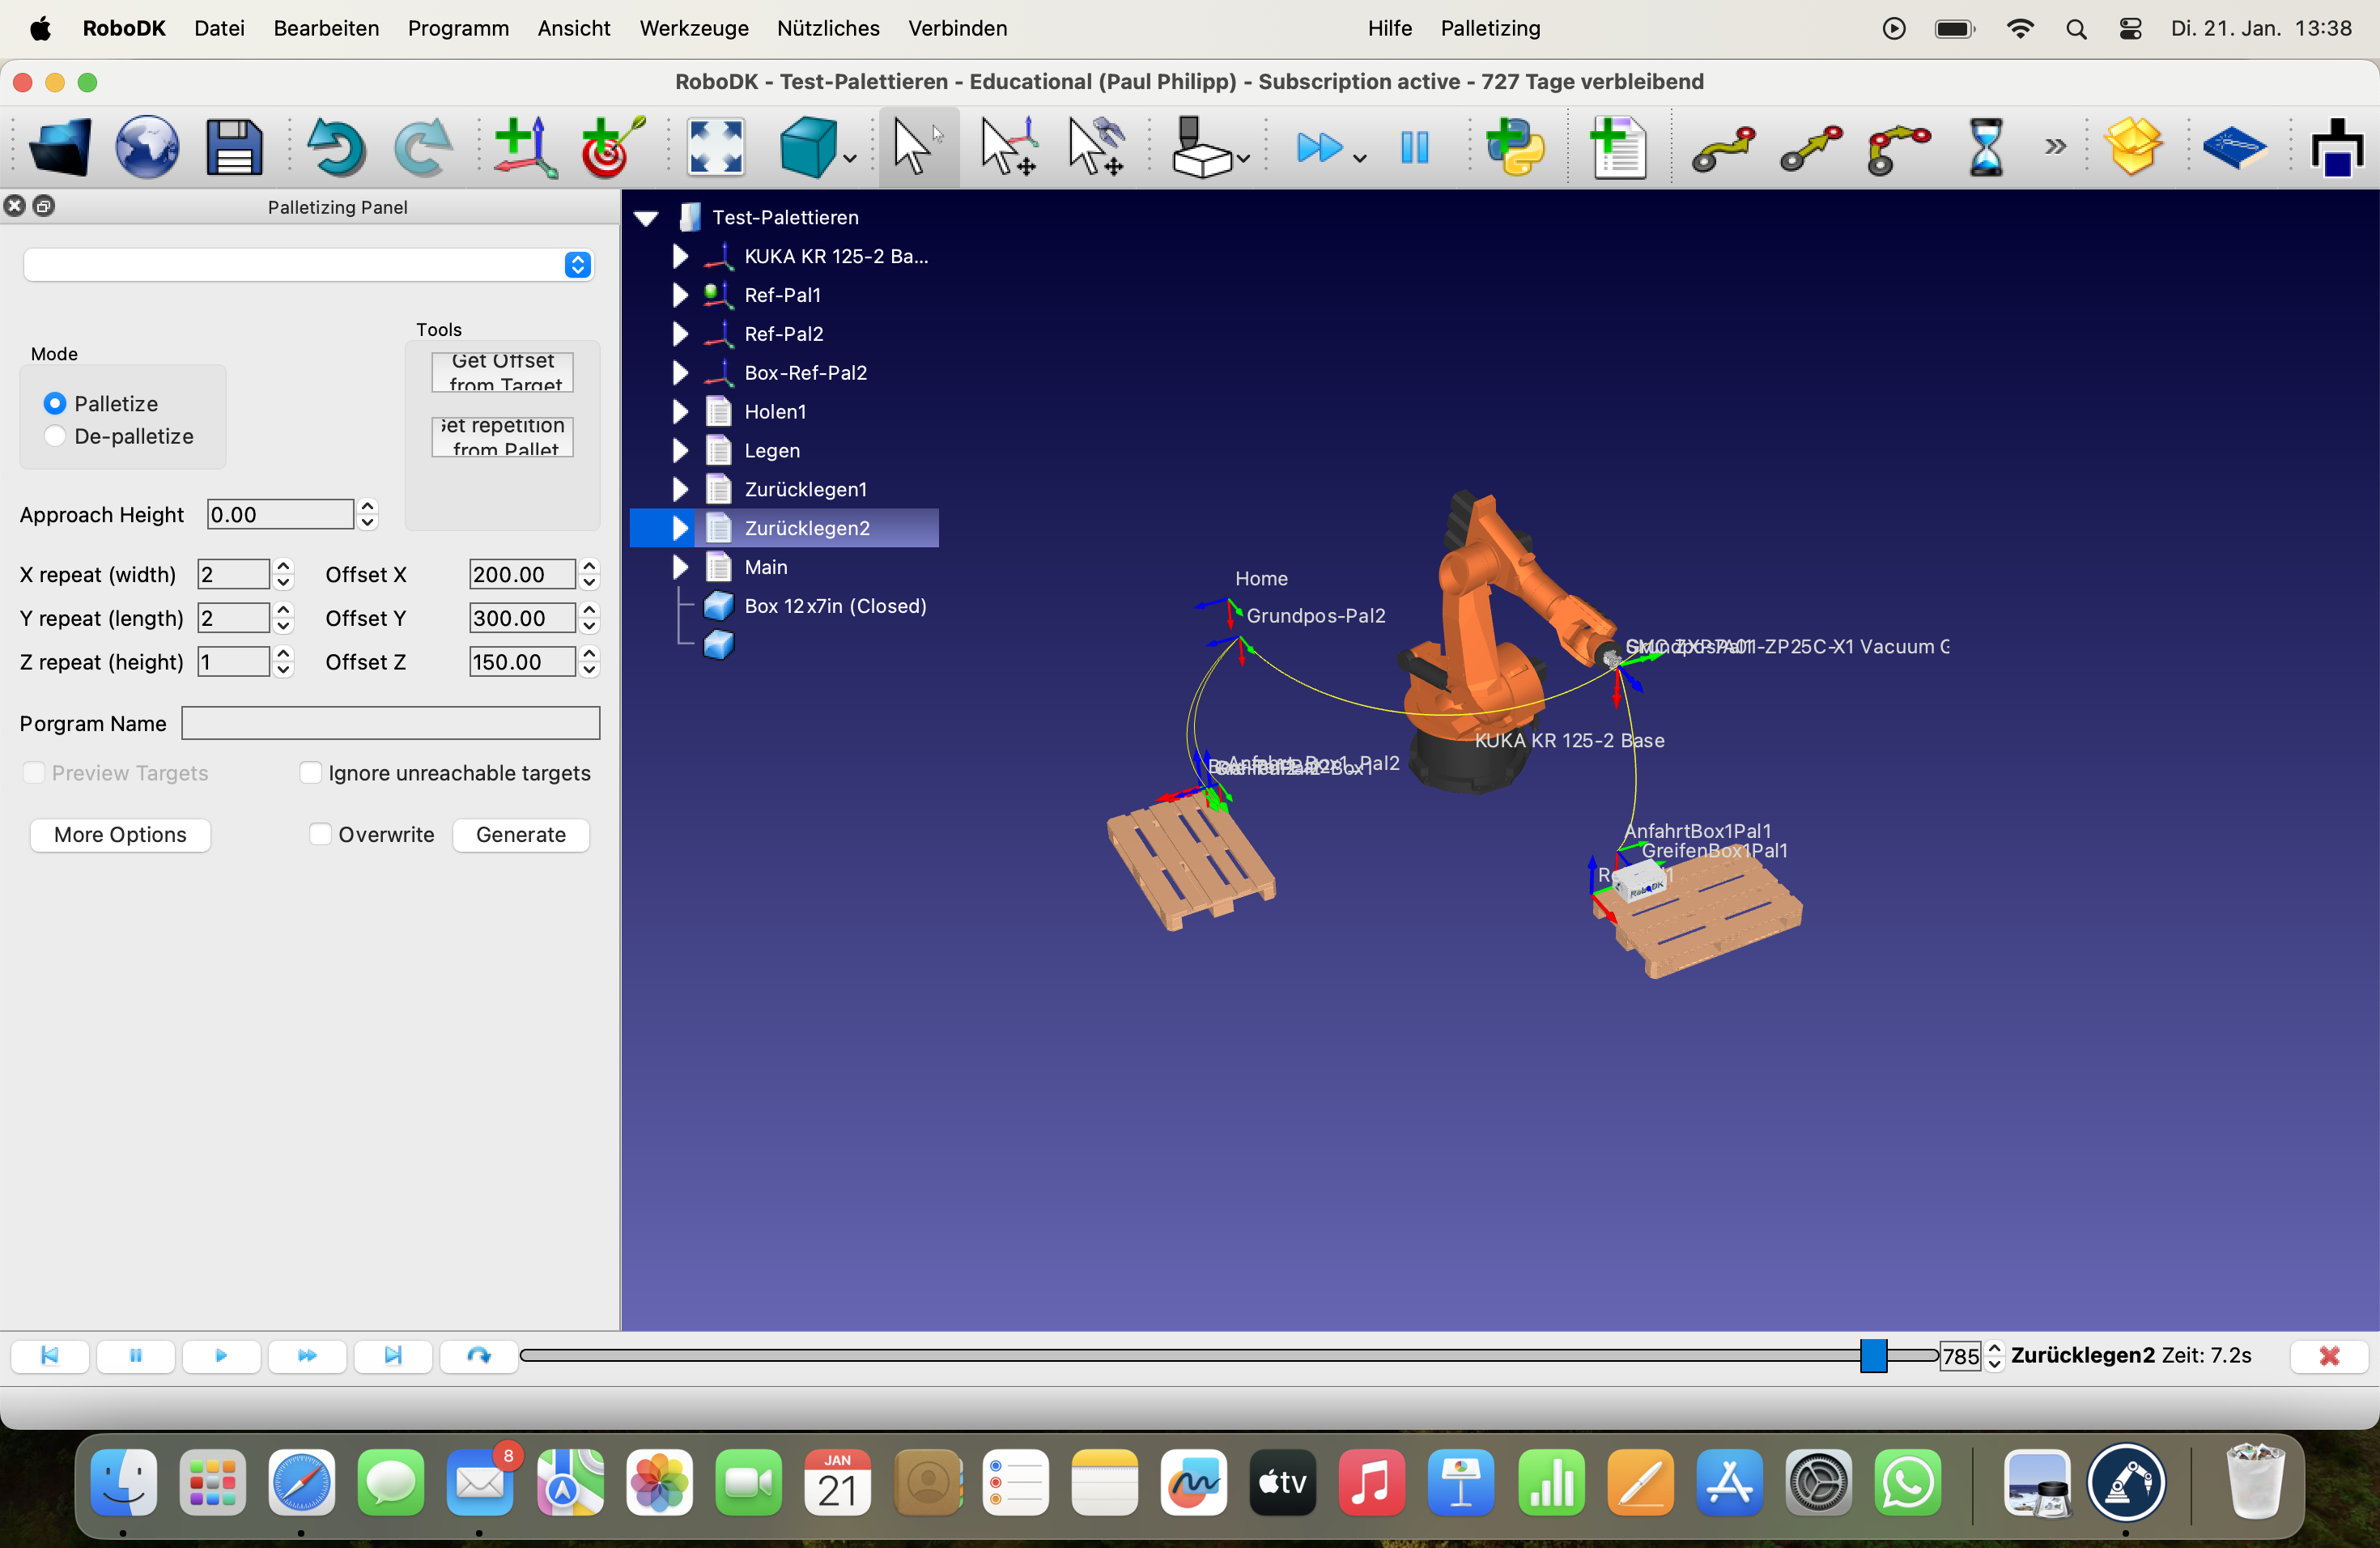Enable Ignore unreachable targets checkbox
The width and height of the screenshot is (2380, 1548).
310,773
